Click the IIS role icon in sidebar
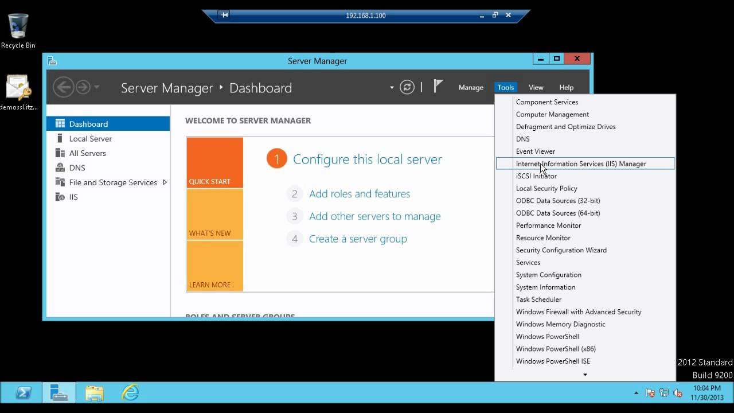Viewport: 734px width, 413px height. click(60, 197)
